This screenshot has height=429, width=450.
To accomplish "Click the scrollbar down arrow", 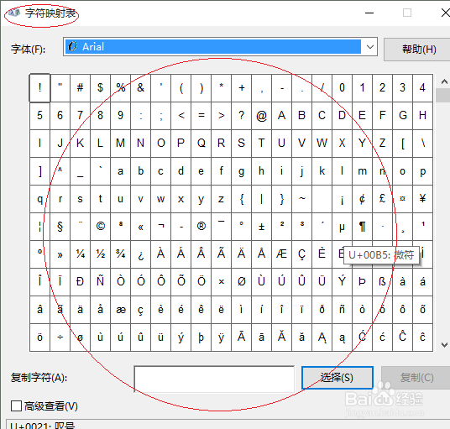I will 444,345.
